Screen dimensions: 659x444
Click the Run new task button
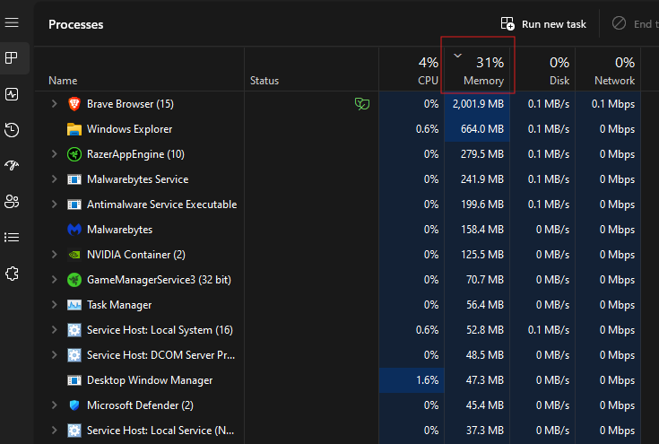(543, 24)
